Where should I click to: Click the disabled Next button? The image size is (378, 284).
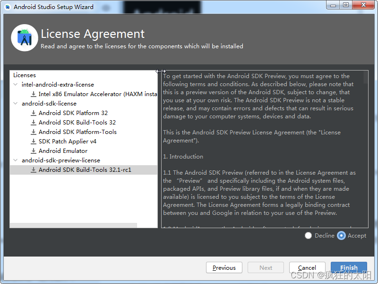pos(266,267)
